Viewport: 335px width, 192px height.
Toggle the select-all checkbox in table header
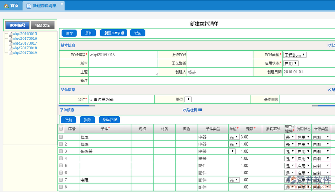click(x=61, y=129)
